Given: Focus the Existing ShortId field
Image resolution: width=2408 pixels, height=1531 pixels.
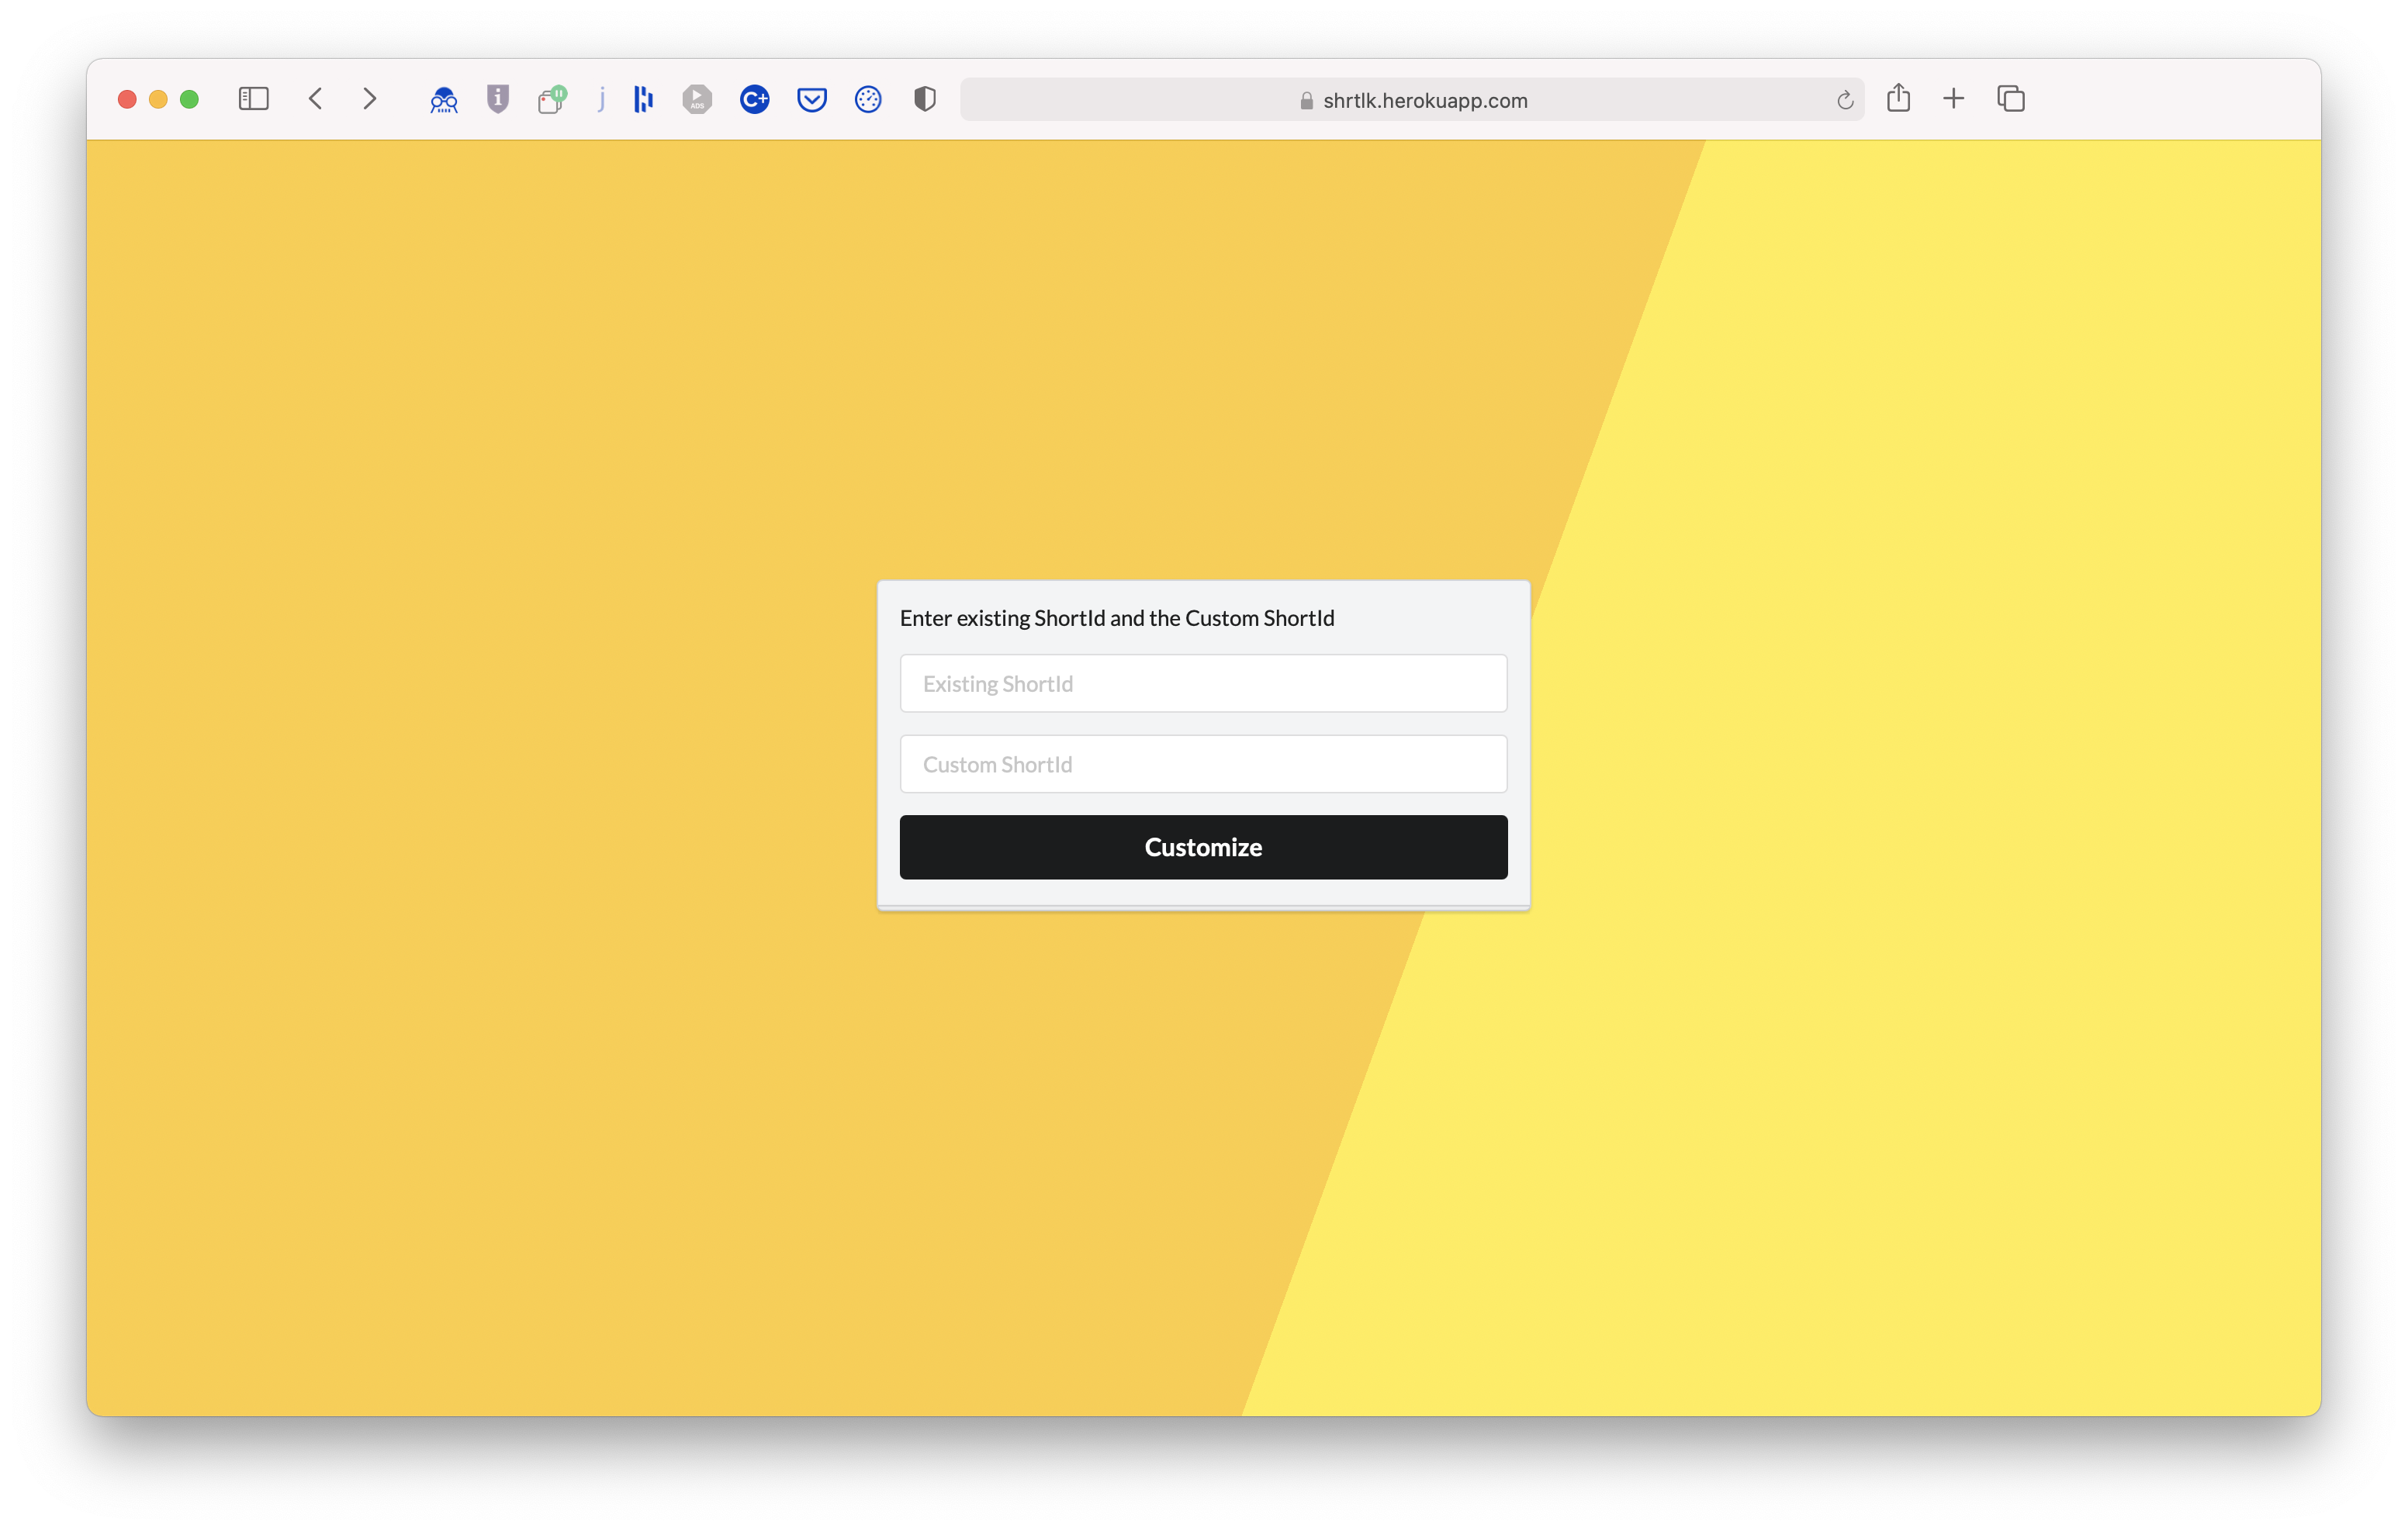Looking at the screenshot, I should tap(1203, 684).
